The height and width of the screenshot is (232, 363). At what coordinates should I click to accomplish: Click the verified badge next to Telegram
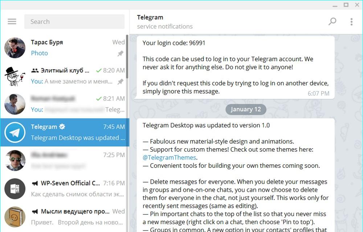click(x=62, y=127)
